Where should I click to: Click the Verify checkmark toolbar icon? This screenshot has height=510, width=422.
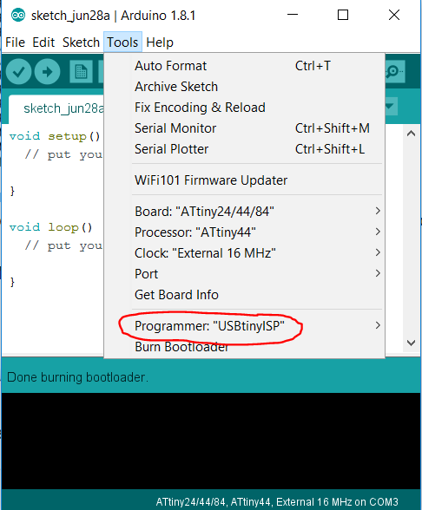point(18,71)
